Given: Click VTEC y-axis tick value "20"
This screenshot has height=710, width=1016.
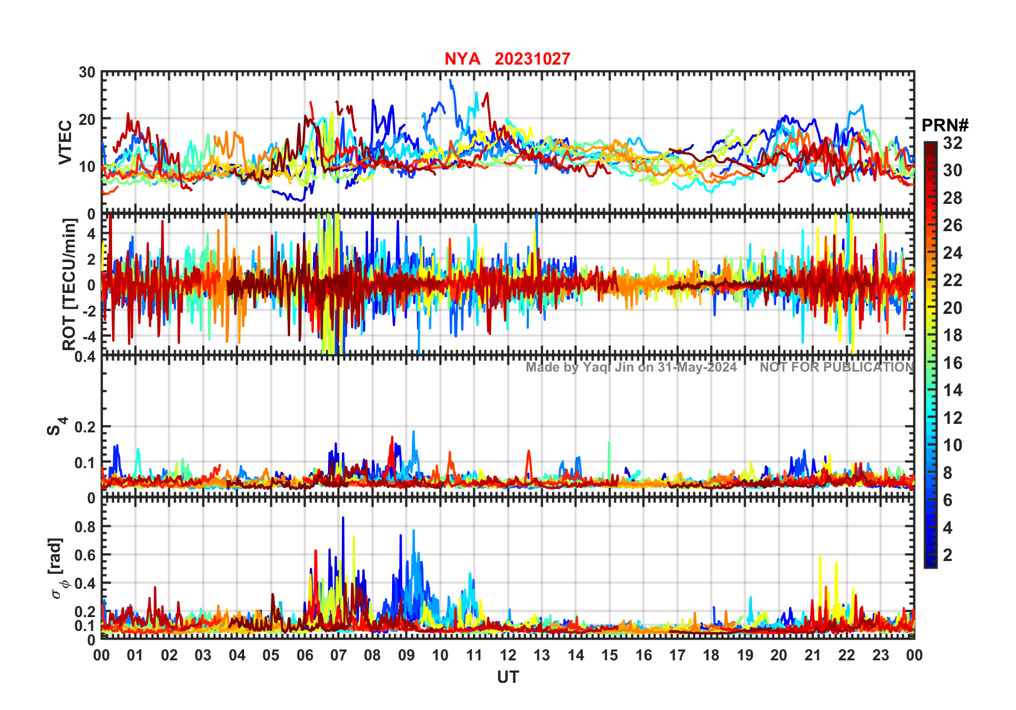Looking at the screenshot, I should pyautogui.click(x=87, y=120).
